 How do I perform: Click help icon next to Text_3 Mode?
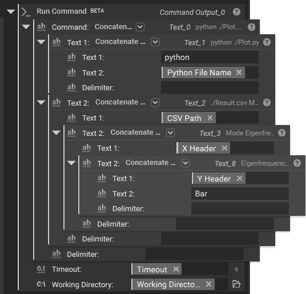[282, 133]
